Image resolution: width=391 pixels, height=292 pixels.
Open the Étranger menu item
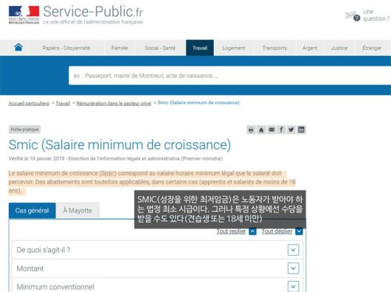click(372, 48)
